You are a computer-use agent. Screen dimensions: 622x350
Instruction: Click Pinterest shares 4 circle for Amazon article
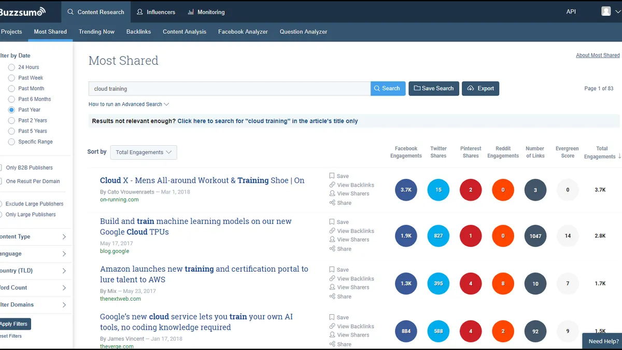(x=471, y=284)
